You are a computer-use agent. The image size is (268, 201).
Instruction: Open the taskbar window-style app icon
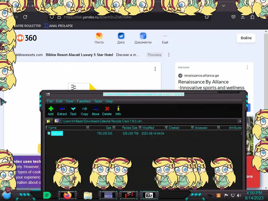coord(108,195)
